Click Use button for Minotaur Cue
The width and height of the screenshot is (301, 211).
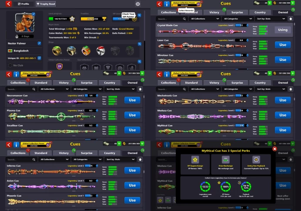[283, 60]
